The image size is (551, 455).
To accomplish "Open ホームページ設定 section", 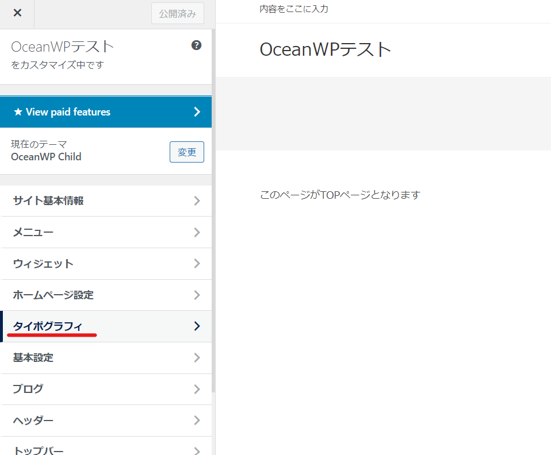I will point(53,295).
